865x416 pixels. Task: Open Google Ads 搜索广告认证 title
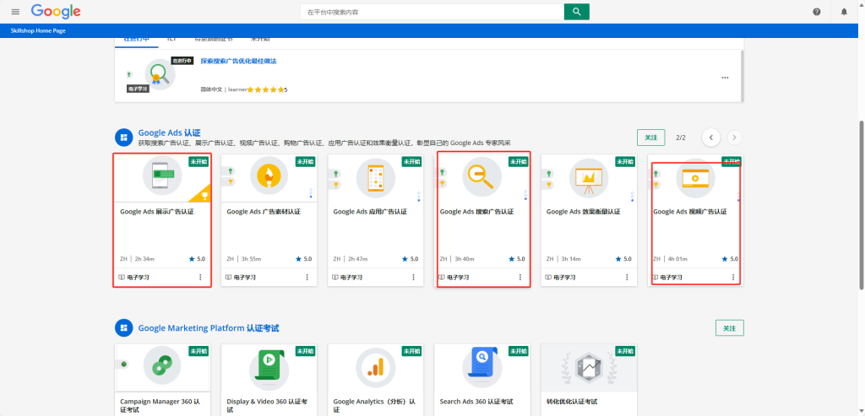pyautogui.click(x=476, y=212)
